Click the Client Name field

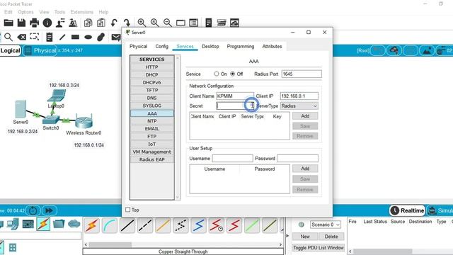point(235,96)
